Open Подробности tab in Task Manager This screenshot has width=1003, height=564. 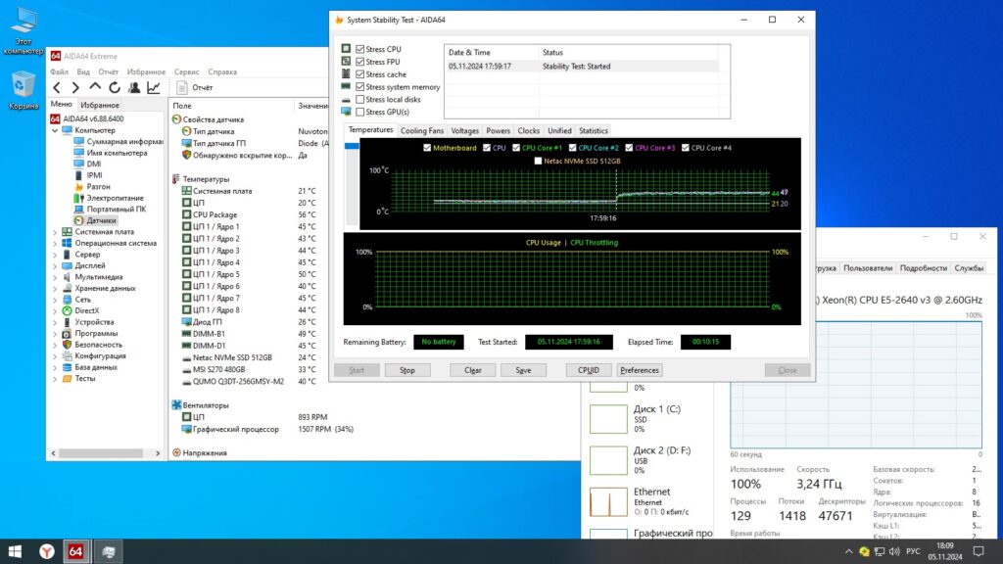(923, 268)
